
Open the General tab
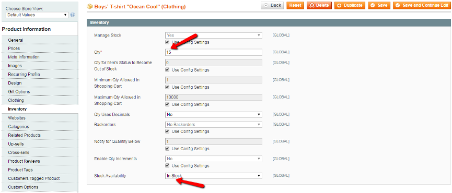coord(40,40)
